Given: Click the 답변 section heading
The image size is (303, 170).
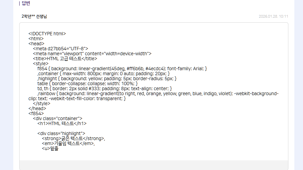Looking at the screenshot, I should pyautogui.click(x=26, y=3).
